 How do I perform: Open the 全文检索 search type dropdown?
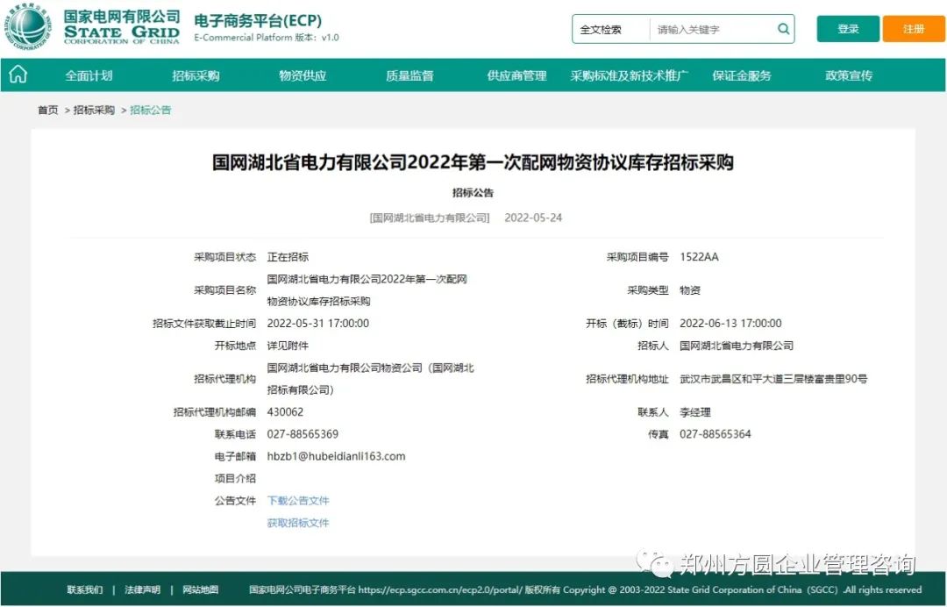610,29
